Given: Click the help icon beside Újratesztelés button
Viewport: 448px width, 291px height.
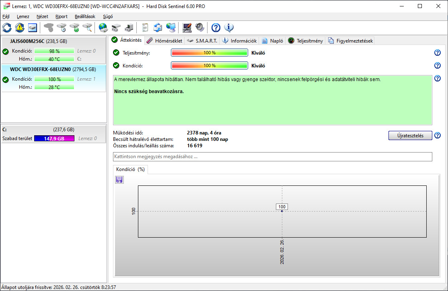Looking at the screenshot, I should click(438, 136).
